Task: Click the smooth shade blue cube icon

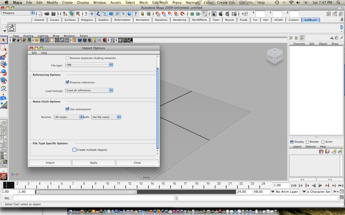Action: pyautogui.click(x=80, y=40)
